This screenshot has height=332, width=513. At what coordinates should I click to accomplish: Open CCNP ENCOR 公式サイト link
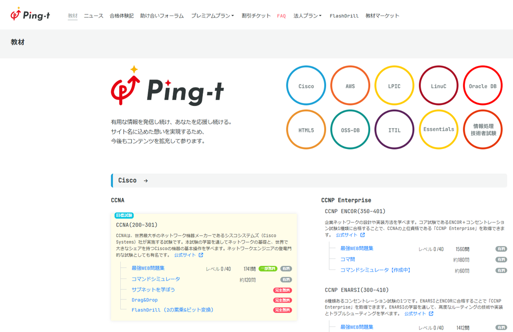347,234
